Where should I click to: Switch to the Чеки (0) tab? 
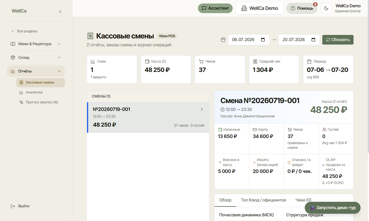coord(303,200)
